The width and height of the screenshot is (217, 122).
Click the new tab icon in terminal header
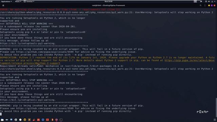(3, 5)
